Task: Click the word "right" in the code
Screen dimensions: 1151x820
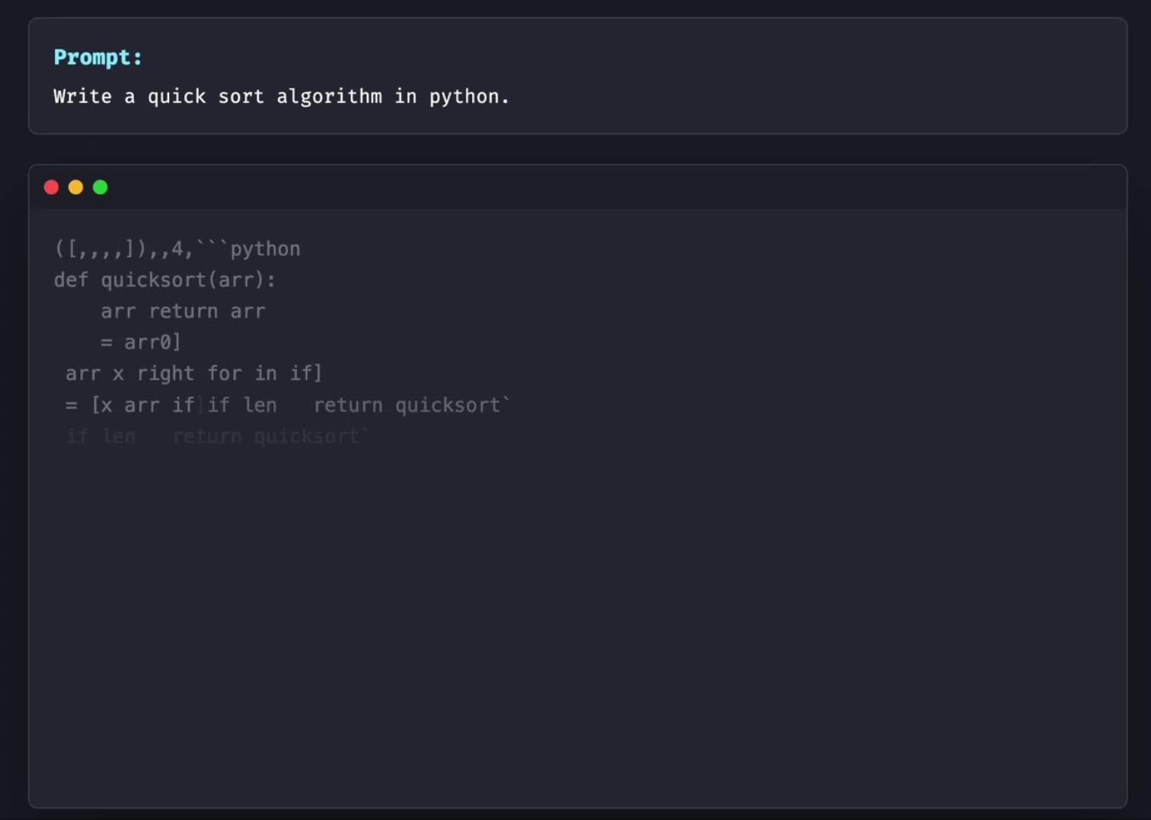Action: pyautogui.click(x=165, y=373)
